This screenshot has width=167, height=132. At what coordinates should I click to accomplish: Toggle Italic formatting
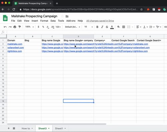click(102, 27)
